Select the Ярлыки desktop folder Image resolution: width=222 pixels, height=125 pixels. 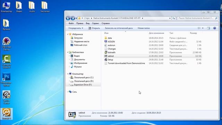pos(6,25)
